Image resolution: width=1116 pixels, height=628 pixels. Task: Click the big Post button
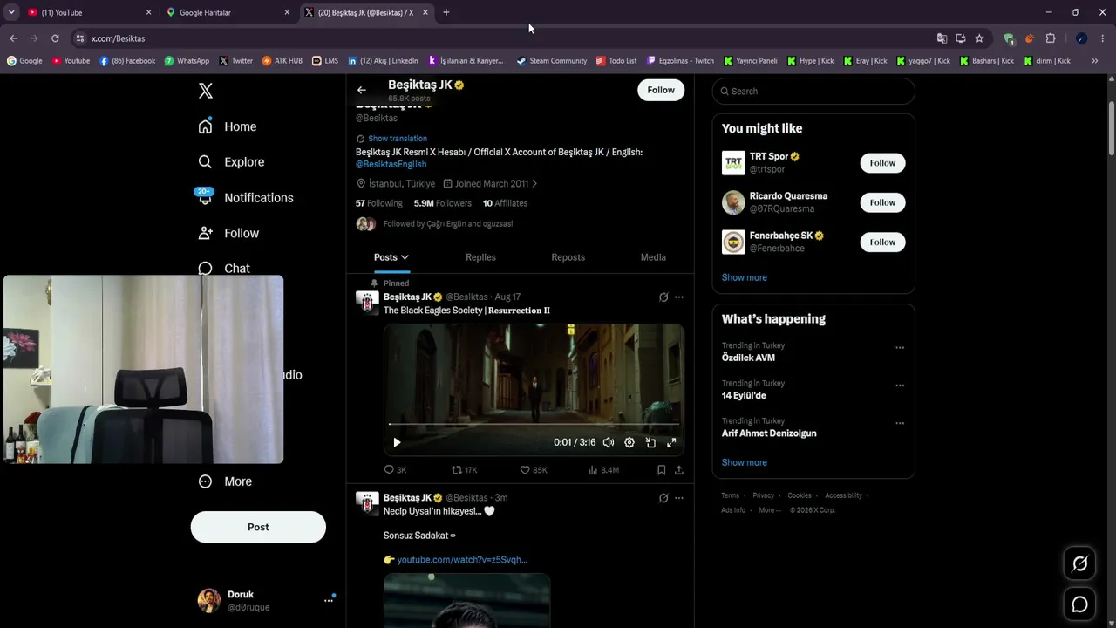pyautogui.click(x=258, y=527)
